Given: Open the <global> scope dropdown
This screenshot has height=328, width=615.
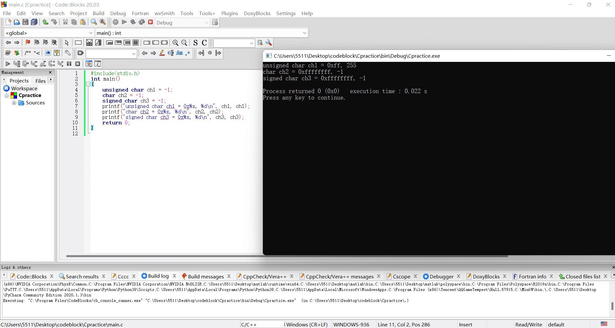Looking at the screenshot, I should (x=91, y=33).
